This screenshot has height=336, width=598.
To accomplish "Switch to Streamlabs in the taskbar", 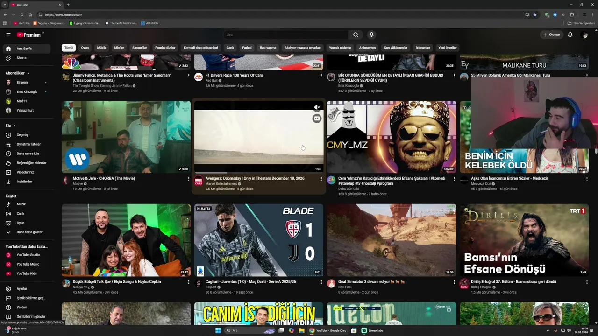I will pos(372,330).
